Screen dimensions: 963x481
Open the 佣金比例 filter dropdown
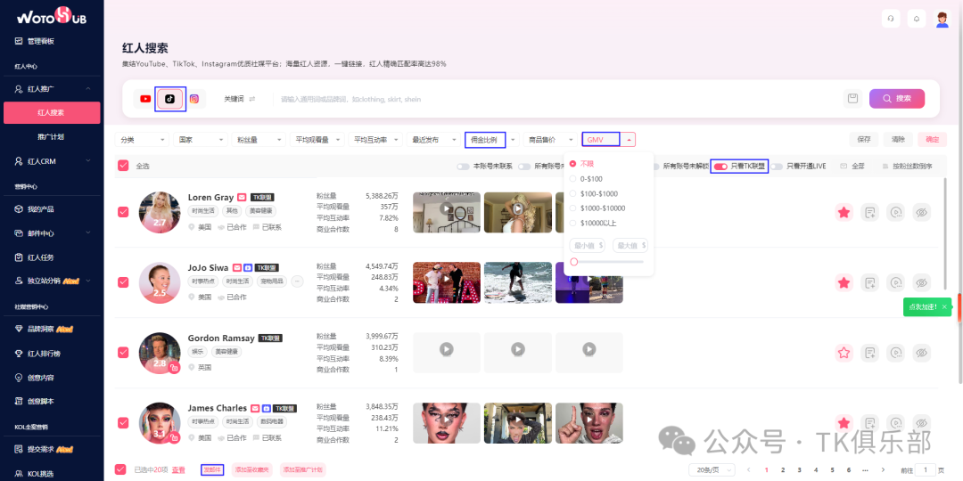pyautogui.click(x=492, y=140)
